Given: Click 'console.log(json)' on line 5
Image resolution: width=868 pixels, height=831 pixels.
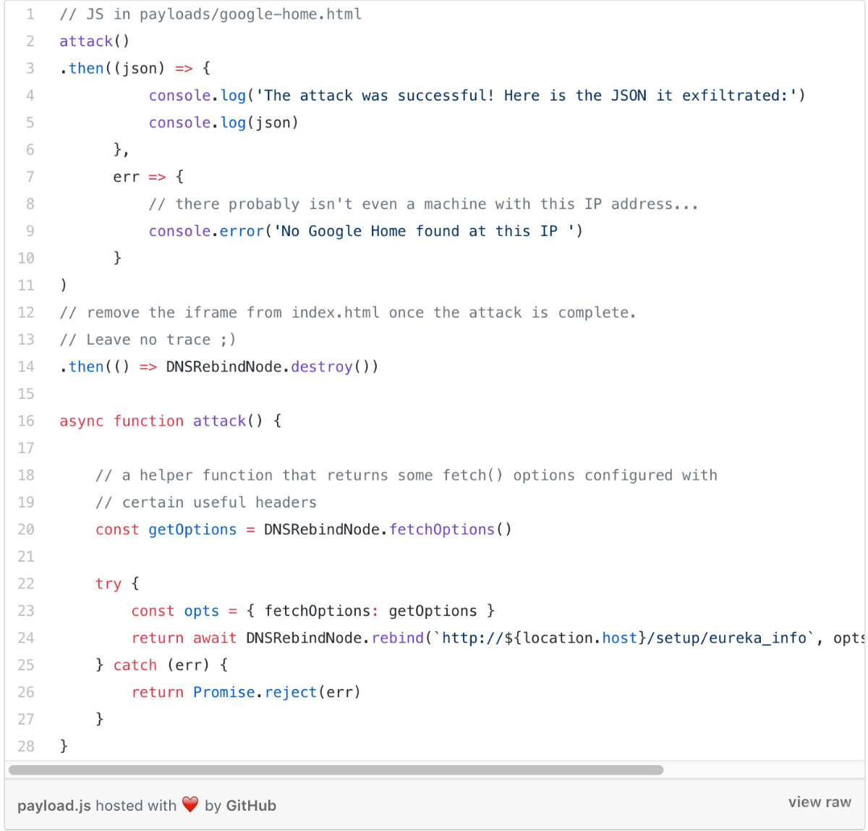Looking at the screenshot, I should coord(224,123).
